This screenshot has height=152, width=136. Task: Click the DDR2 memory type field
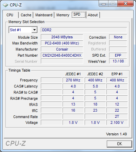[x=84, y=30]
